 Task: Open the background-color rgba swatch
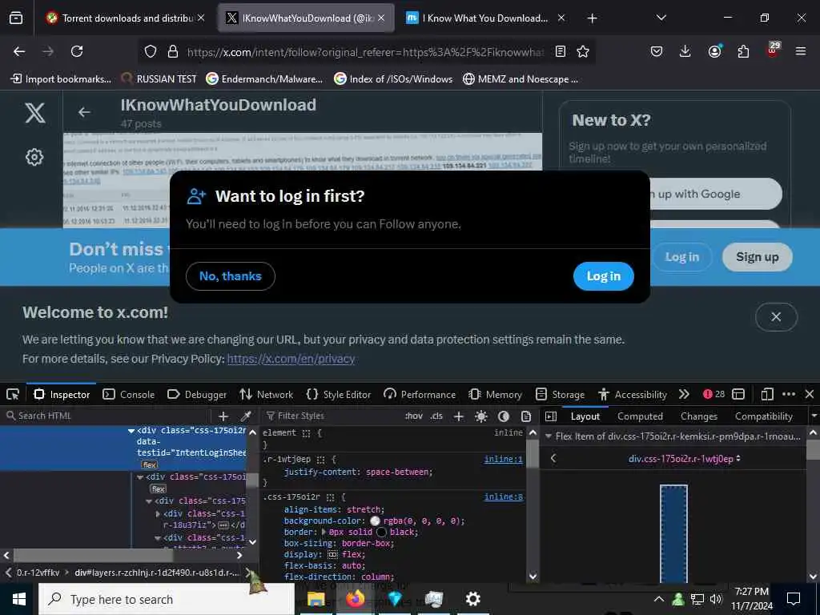[x=375, y=521]
